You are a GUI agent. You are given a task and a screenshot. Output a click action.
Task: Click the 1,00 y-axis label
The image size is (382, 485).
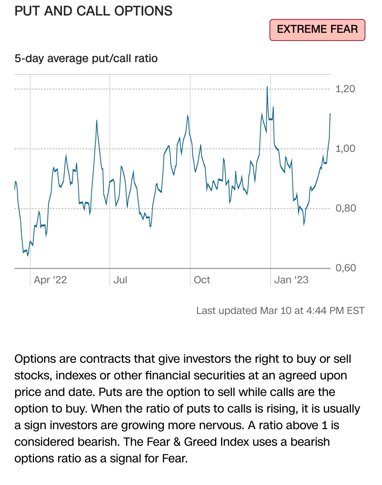345,148
